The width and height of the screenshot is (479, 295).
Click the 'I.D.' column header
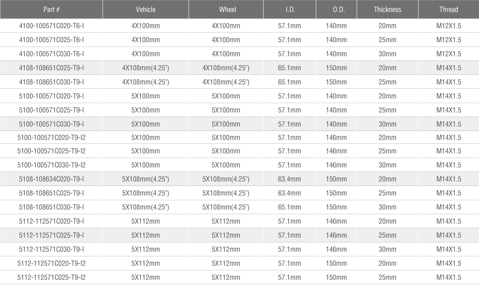click(x=289, y=9)
